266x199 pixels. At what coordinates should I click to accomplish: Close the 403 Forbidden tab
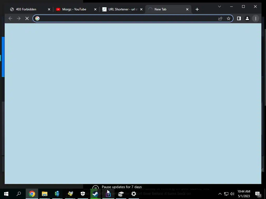pos(49,9)
